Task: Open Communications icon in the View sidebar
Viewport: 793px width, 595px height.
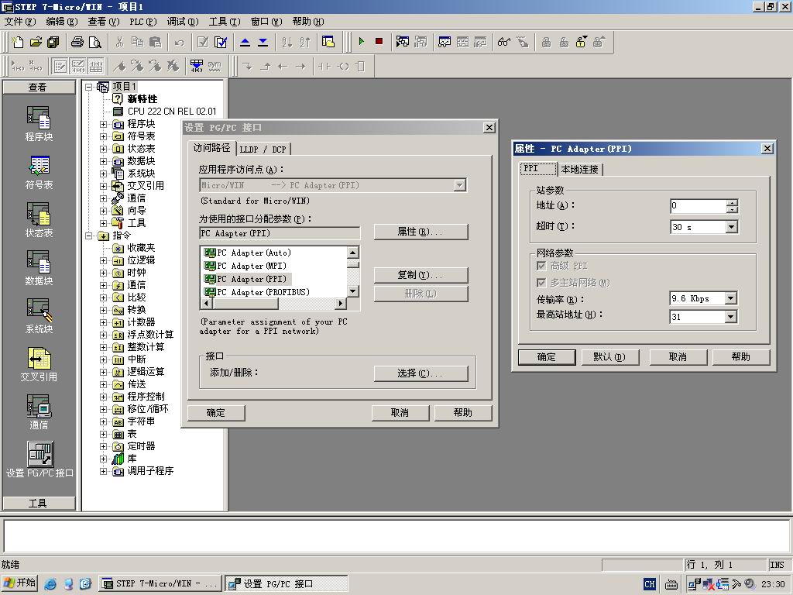Action: (39, 412)
